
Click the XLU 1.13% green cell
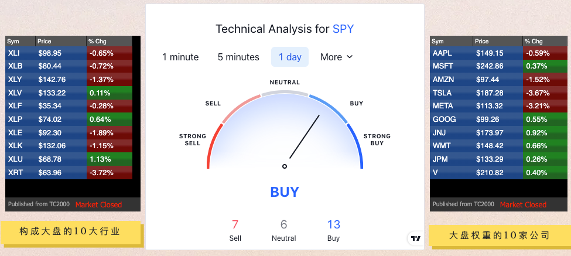(110, 159)
